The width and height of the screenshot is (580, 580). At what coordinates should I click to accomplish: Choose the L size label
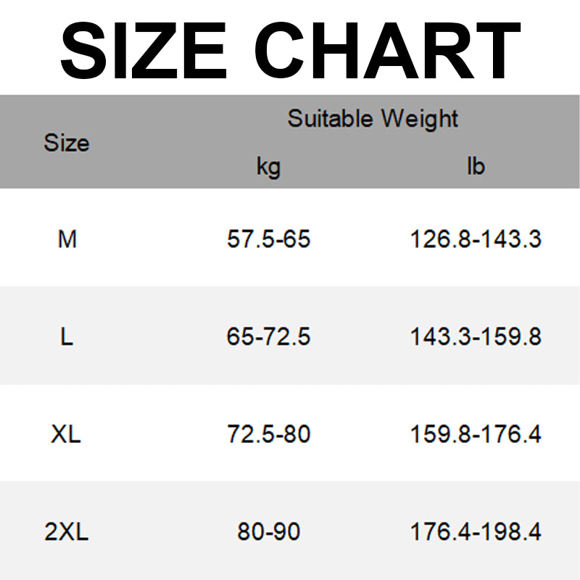tap(67, 336)
